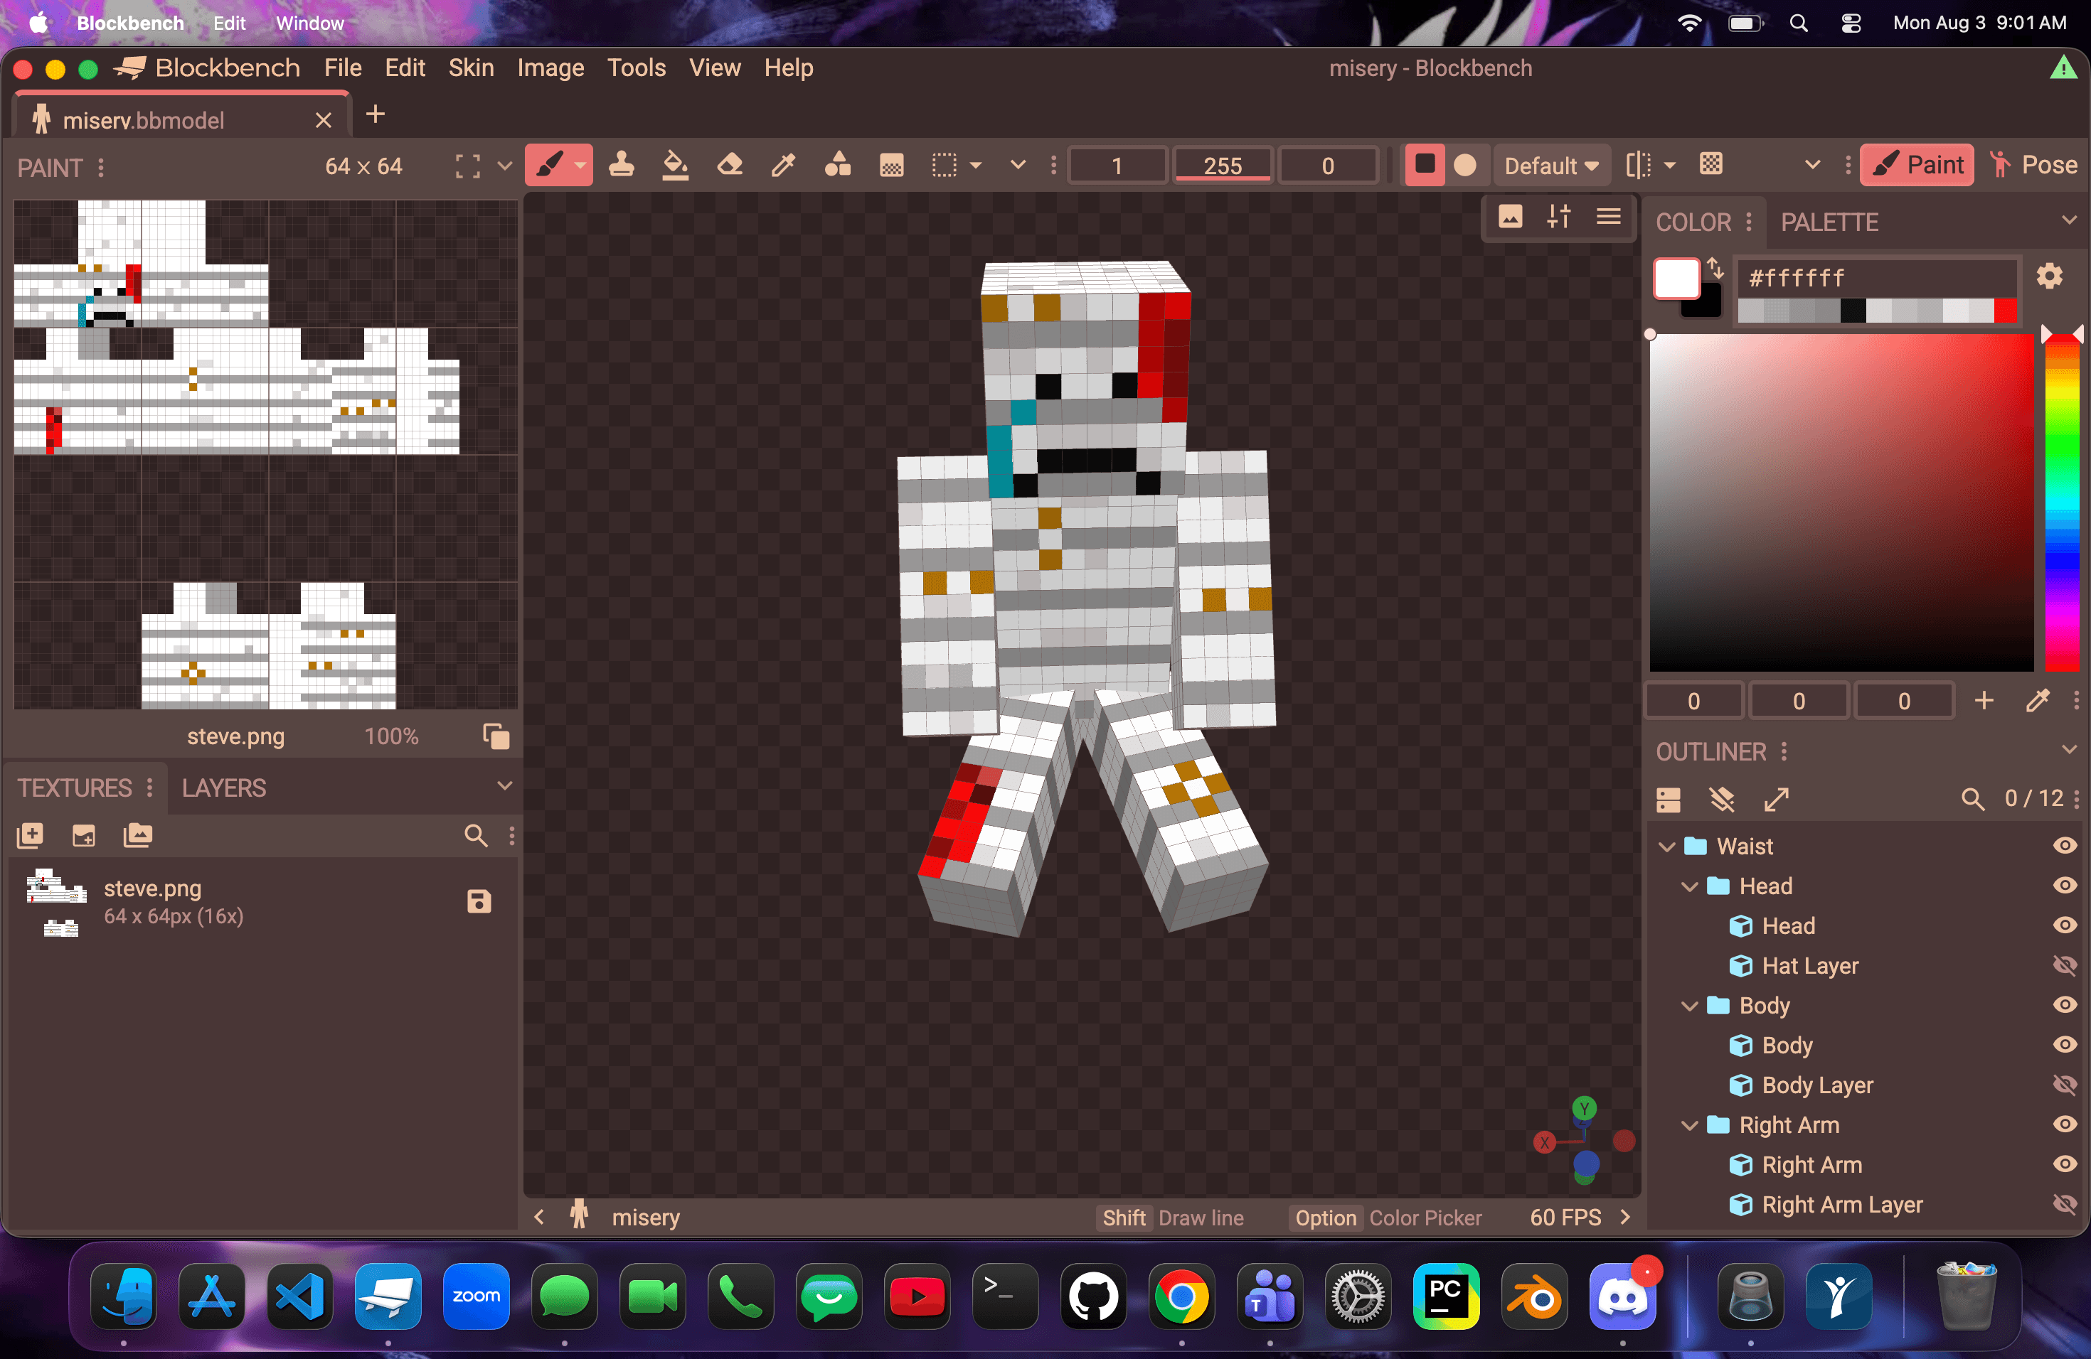Click the white main color swatch

pyautogui.click(x=1676, y=279)
